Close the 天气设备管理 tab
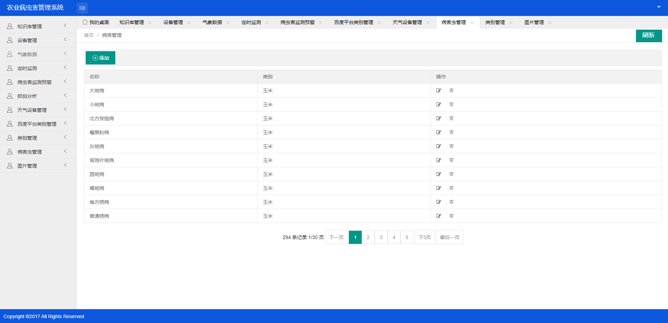The width and height of the screenshot is (668, 323). tap(428, 23)
